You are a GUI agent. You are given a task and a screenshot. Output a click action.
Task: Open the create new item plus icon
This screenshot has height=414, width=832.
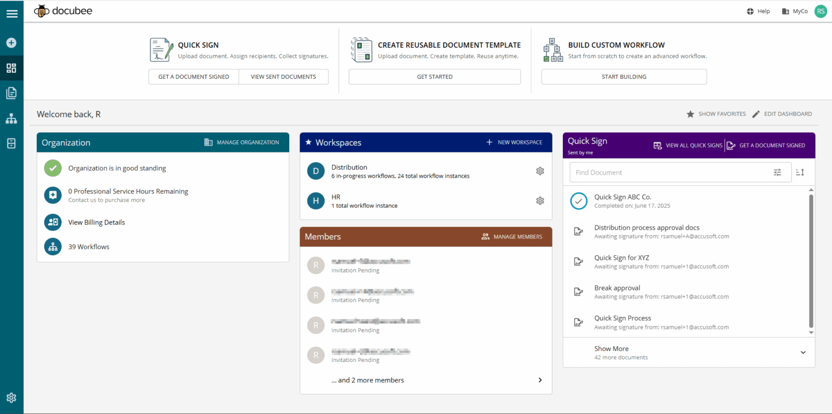12,42
